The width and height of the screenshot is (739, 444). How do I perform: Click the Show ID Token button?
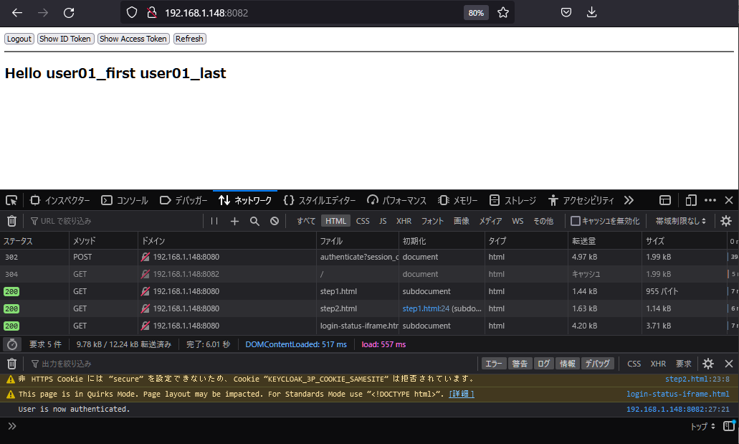click(x=65, y=39)
